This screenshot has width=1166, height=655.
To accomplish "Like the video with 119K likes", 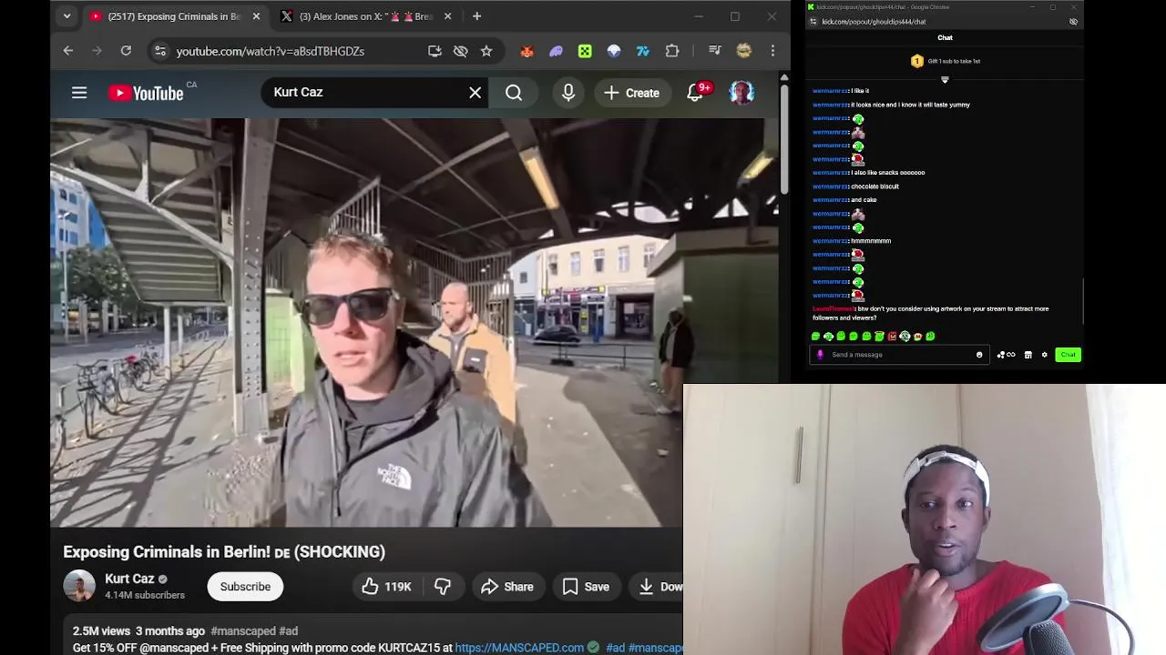I will 386,587.
